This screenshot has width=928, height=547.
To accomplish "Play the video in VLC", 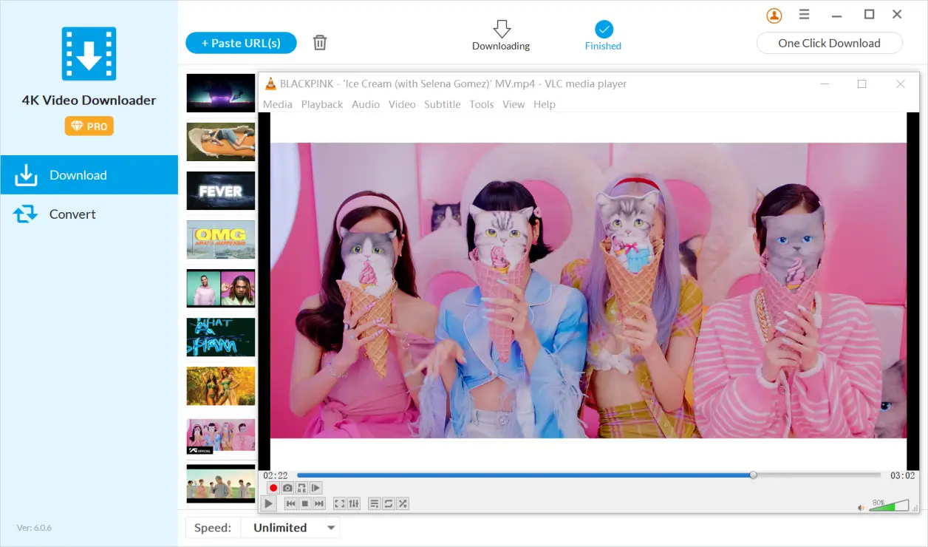I will pyautogui.click(x=269, y=503).
